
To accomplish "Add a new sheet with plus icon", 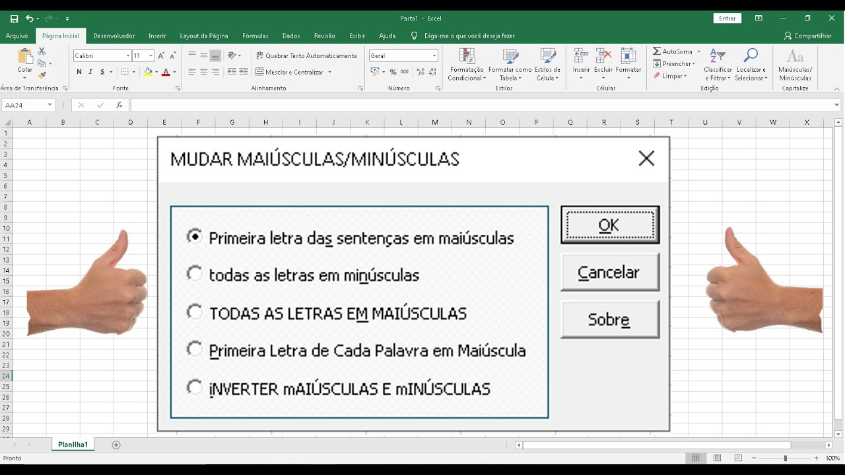I will (116, 445).
